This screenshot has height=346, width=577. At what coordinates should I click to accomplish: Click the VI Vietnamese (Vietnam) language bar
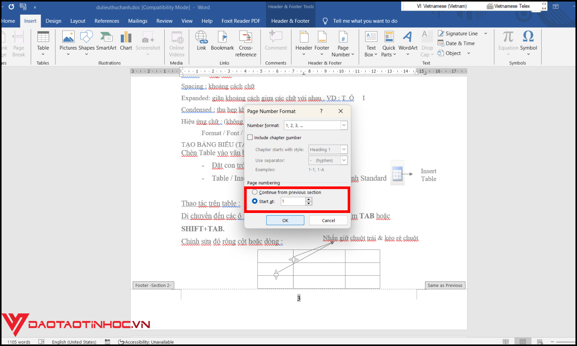coord(442,6)
